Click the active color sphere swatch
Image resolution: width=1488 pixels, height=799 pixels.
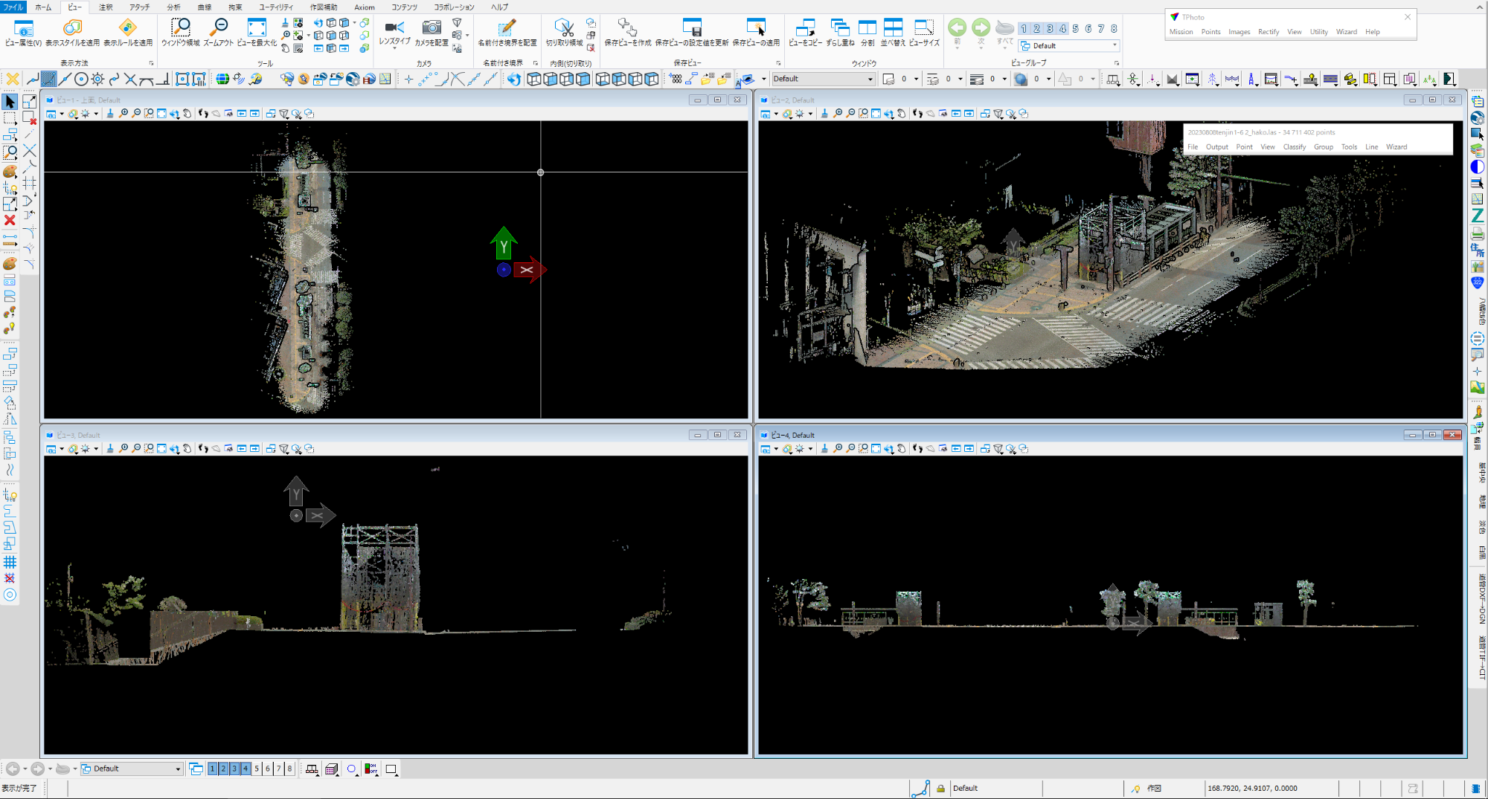(1022, 79)
